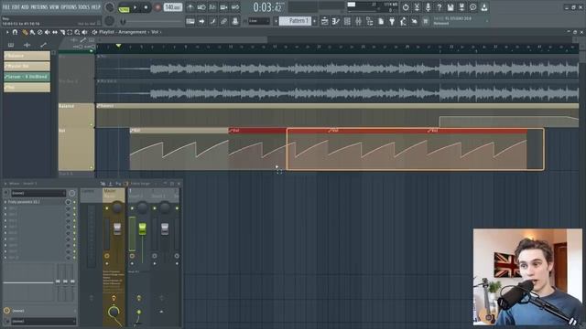Open the plugin picker funnel icon
The width and height of the screenshot is (586, 329).
click(392, 21)
